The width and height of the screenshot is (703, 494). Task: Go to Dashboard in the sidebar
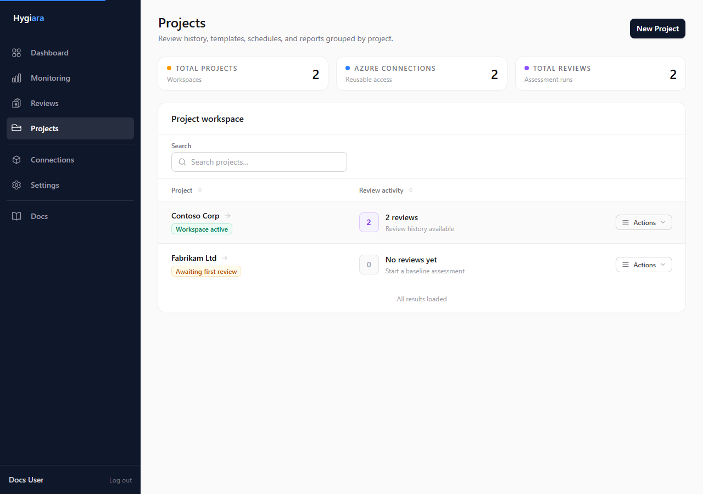click(x=70, y=53)
